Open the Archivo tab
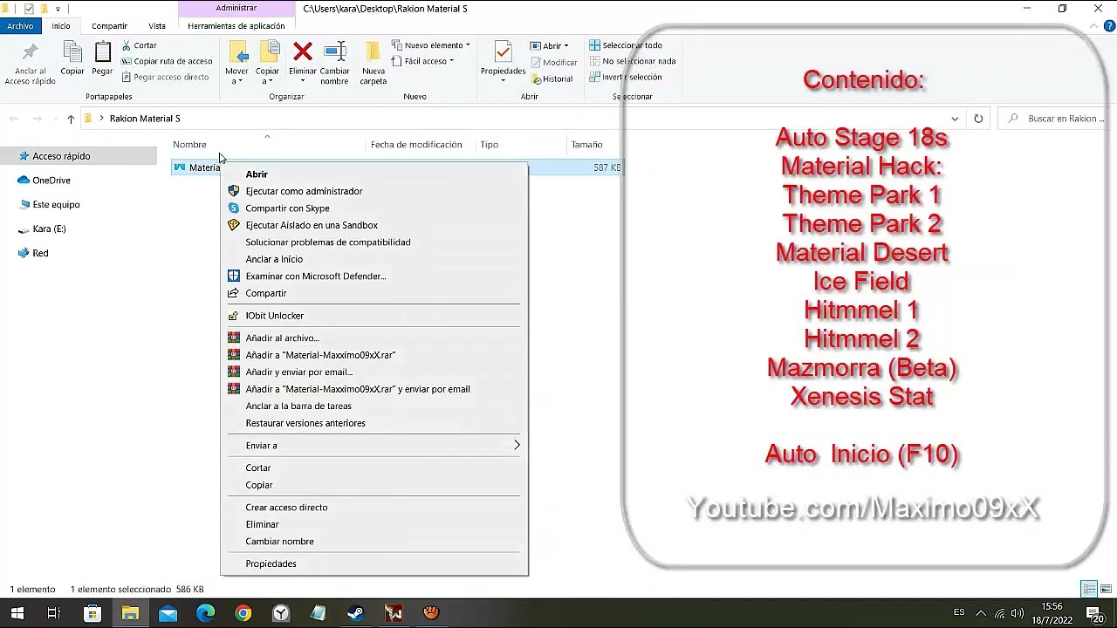The width and height of the screenshot is (1117, 628). point(20,26)
